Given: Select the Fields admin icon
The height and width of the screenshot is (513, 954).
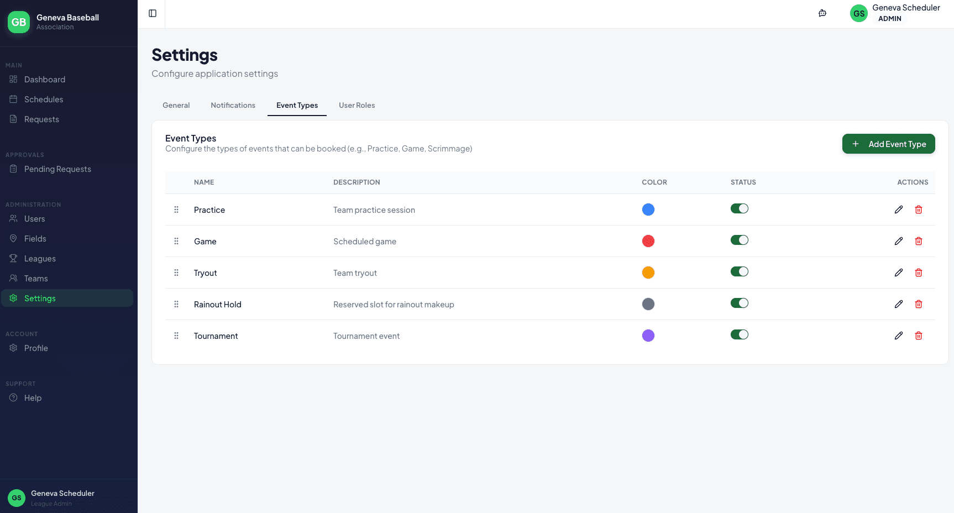Looking at the screenshot, I should coord(13,238).
